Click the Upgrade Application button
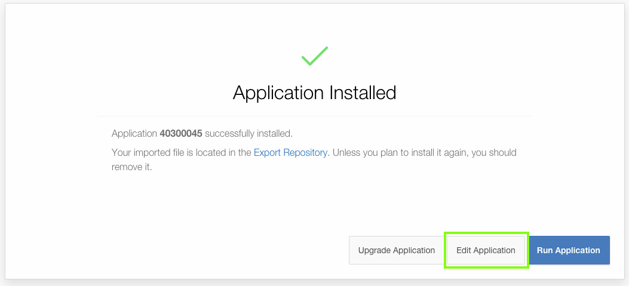The image size is (629, 286). (x=396, y=250)
